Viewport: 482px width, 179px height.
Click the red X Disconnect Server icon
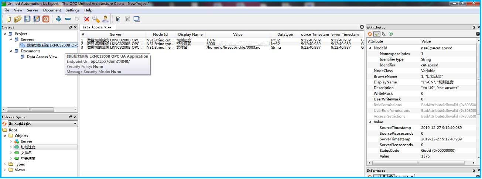86,19
